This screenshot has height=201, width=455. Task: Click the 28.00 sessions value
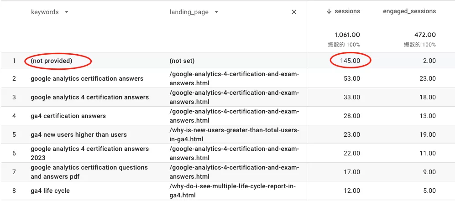click(352, 116)
